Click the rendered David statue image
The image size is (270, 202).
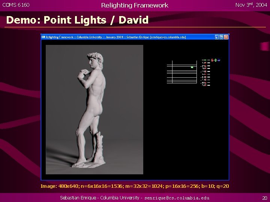click(x=94, y=110)
